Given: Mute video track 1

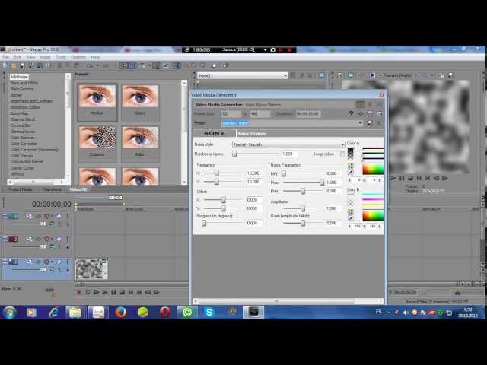Looking at the screenshot, I should [59, 216].
